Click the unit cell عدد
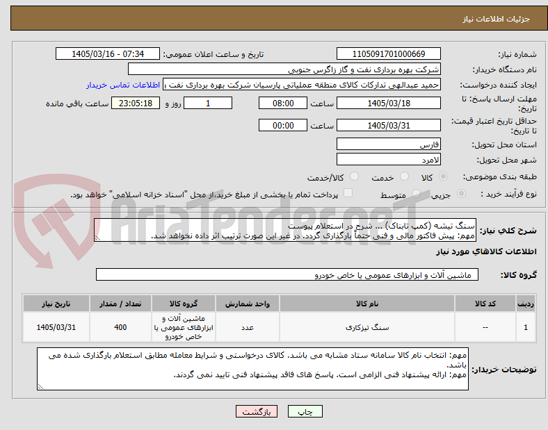 coord(247,327)
